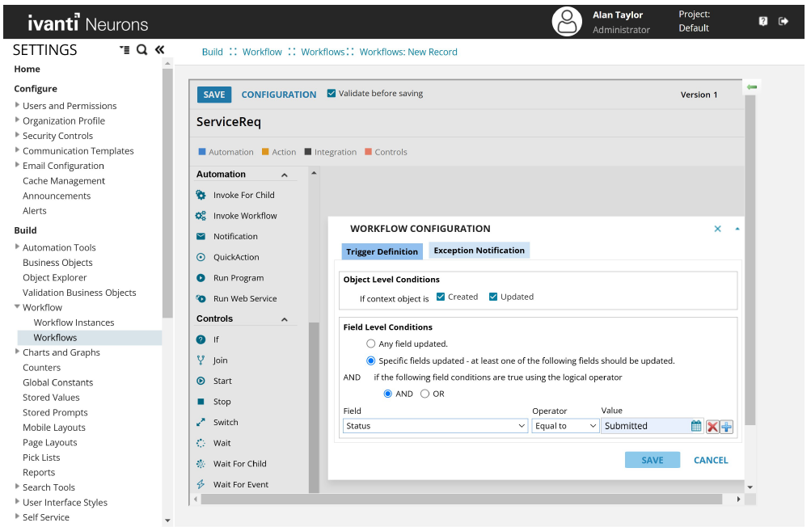Viewport: 811px width, 527px height.
Task: Expand Users and Permissions tree node
Action: pos(17,105)
